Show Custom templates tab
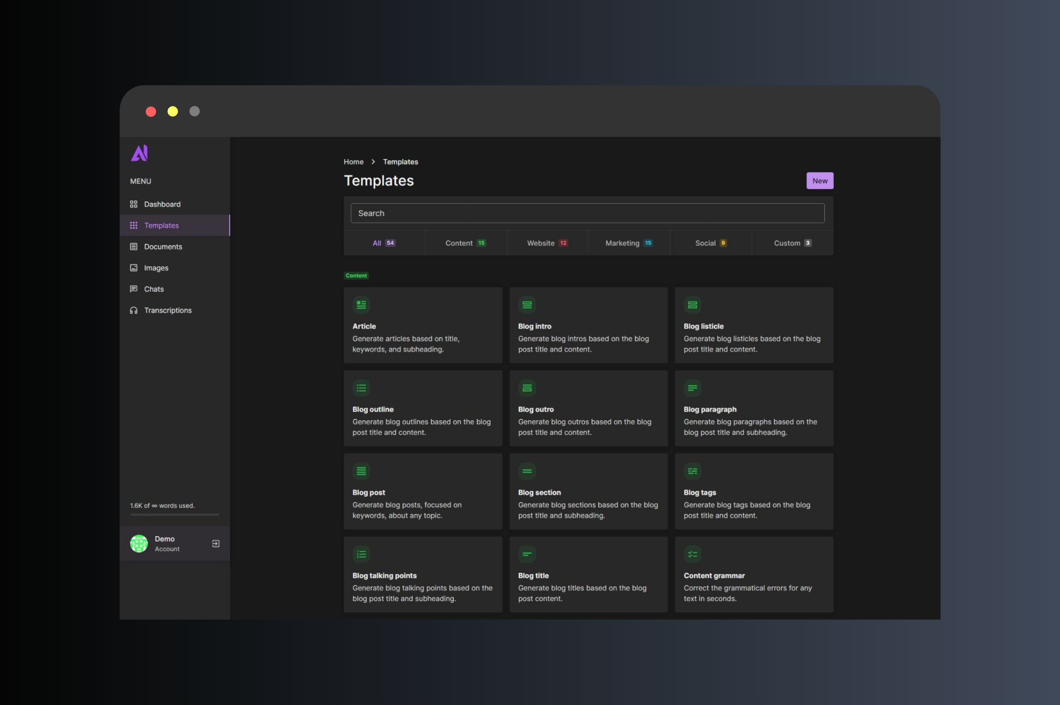Screen dimensions: 1060x705 (792, 243)
